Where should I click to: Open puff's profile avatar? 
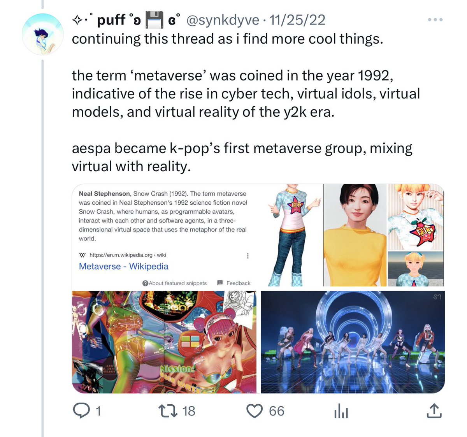[x=42, y=34]
